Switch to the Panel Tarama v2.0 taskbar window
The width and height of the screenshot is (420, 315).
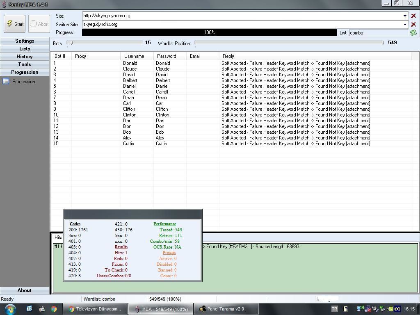[x=226, y=309]
